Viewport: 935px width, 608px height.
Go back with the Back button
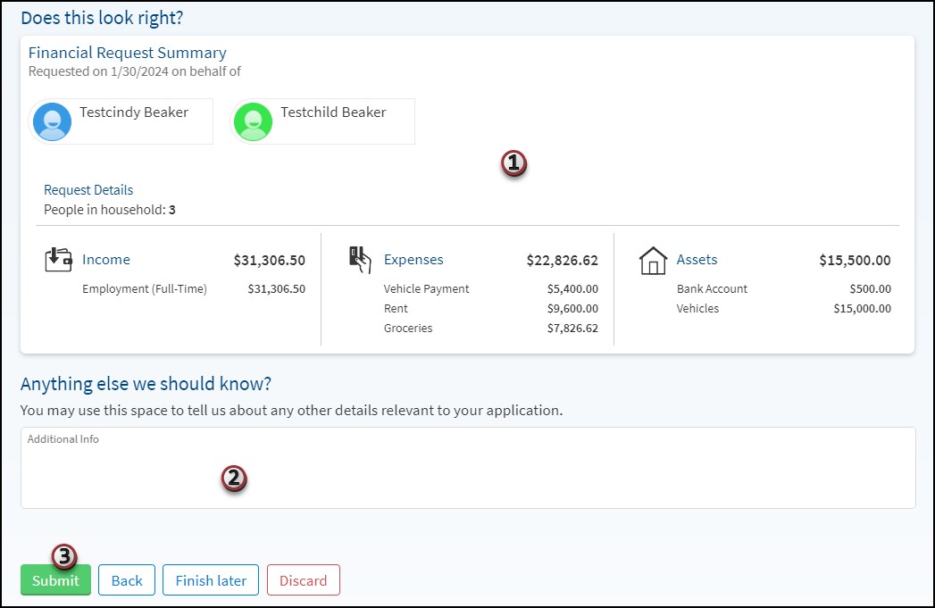coord(127,580)
